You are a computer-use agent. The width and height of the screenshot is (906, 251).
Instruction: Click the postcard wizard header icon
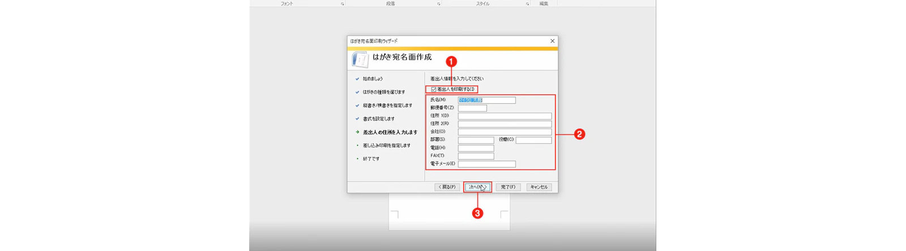click(x=360, y=59)
